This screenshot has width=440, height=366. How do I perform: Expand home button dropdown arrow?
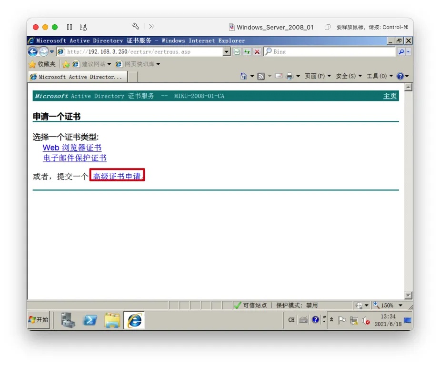[x=252, y=76]
